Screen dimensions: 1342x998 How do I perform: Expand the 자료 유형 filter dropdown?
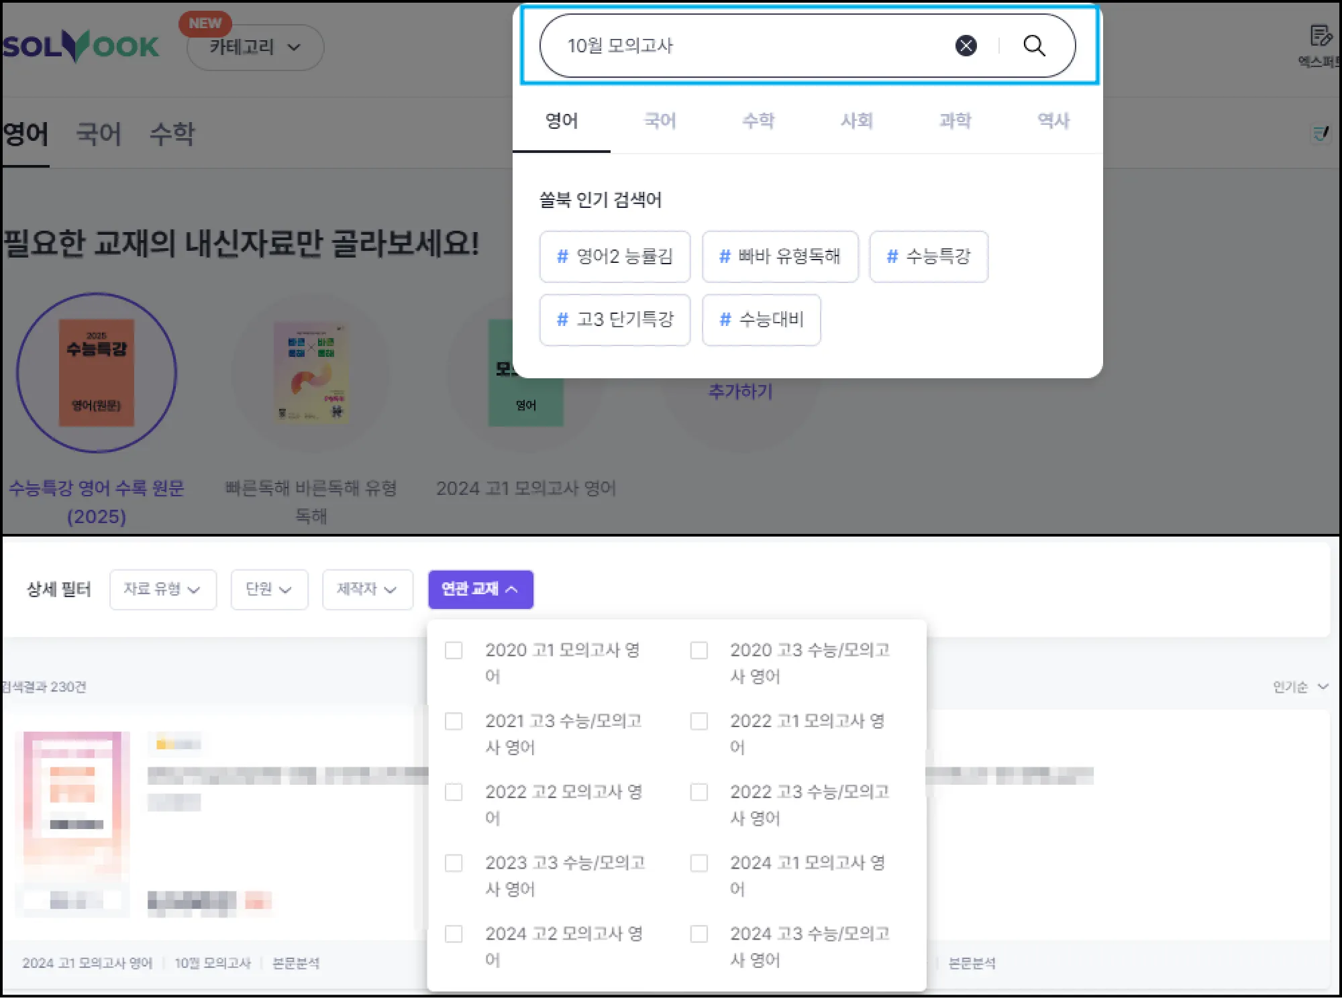pyautogui.click(x=162, y=589)
